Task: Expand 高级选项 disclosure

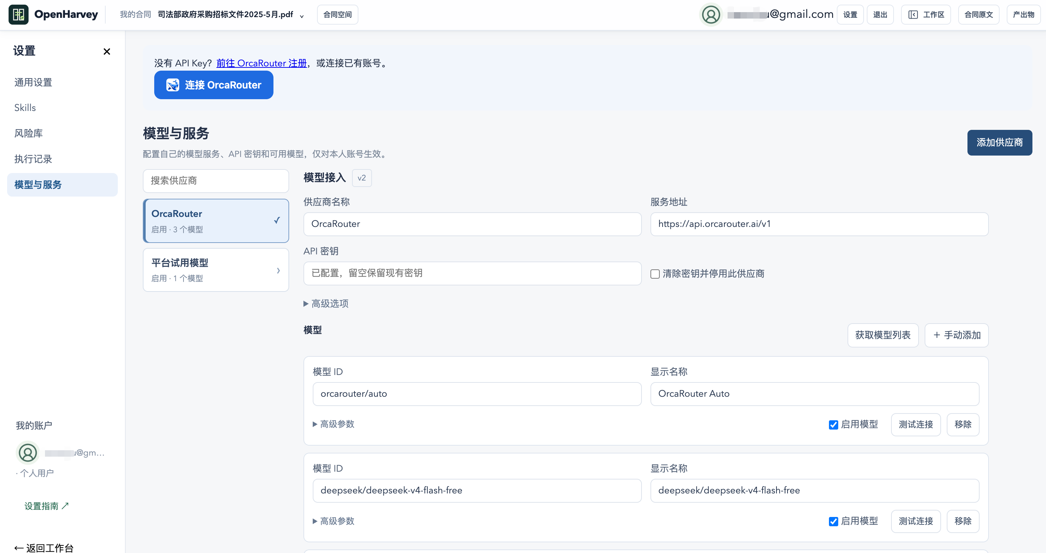Action: point(326,304)
